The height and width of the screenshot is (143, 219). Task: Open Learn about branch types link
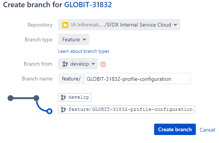point(84,51)
